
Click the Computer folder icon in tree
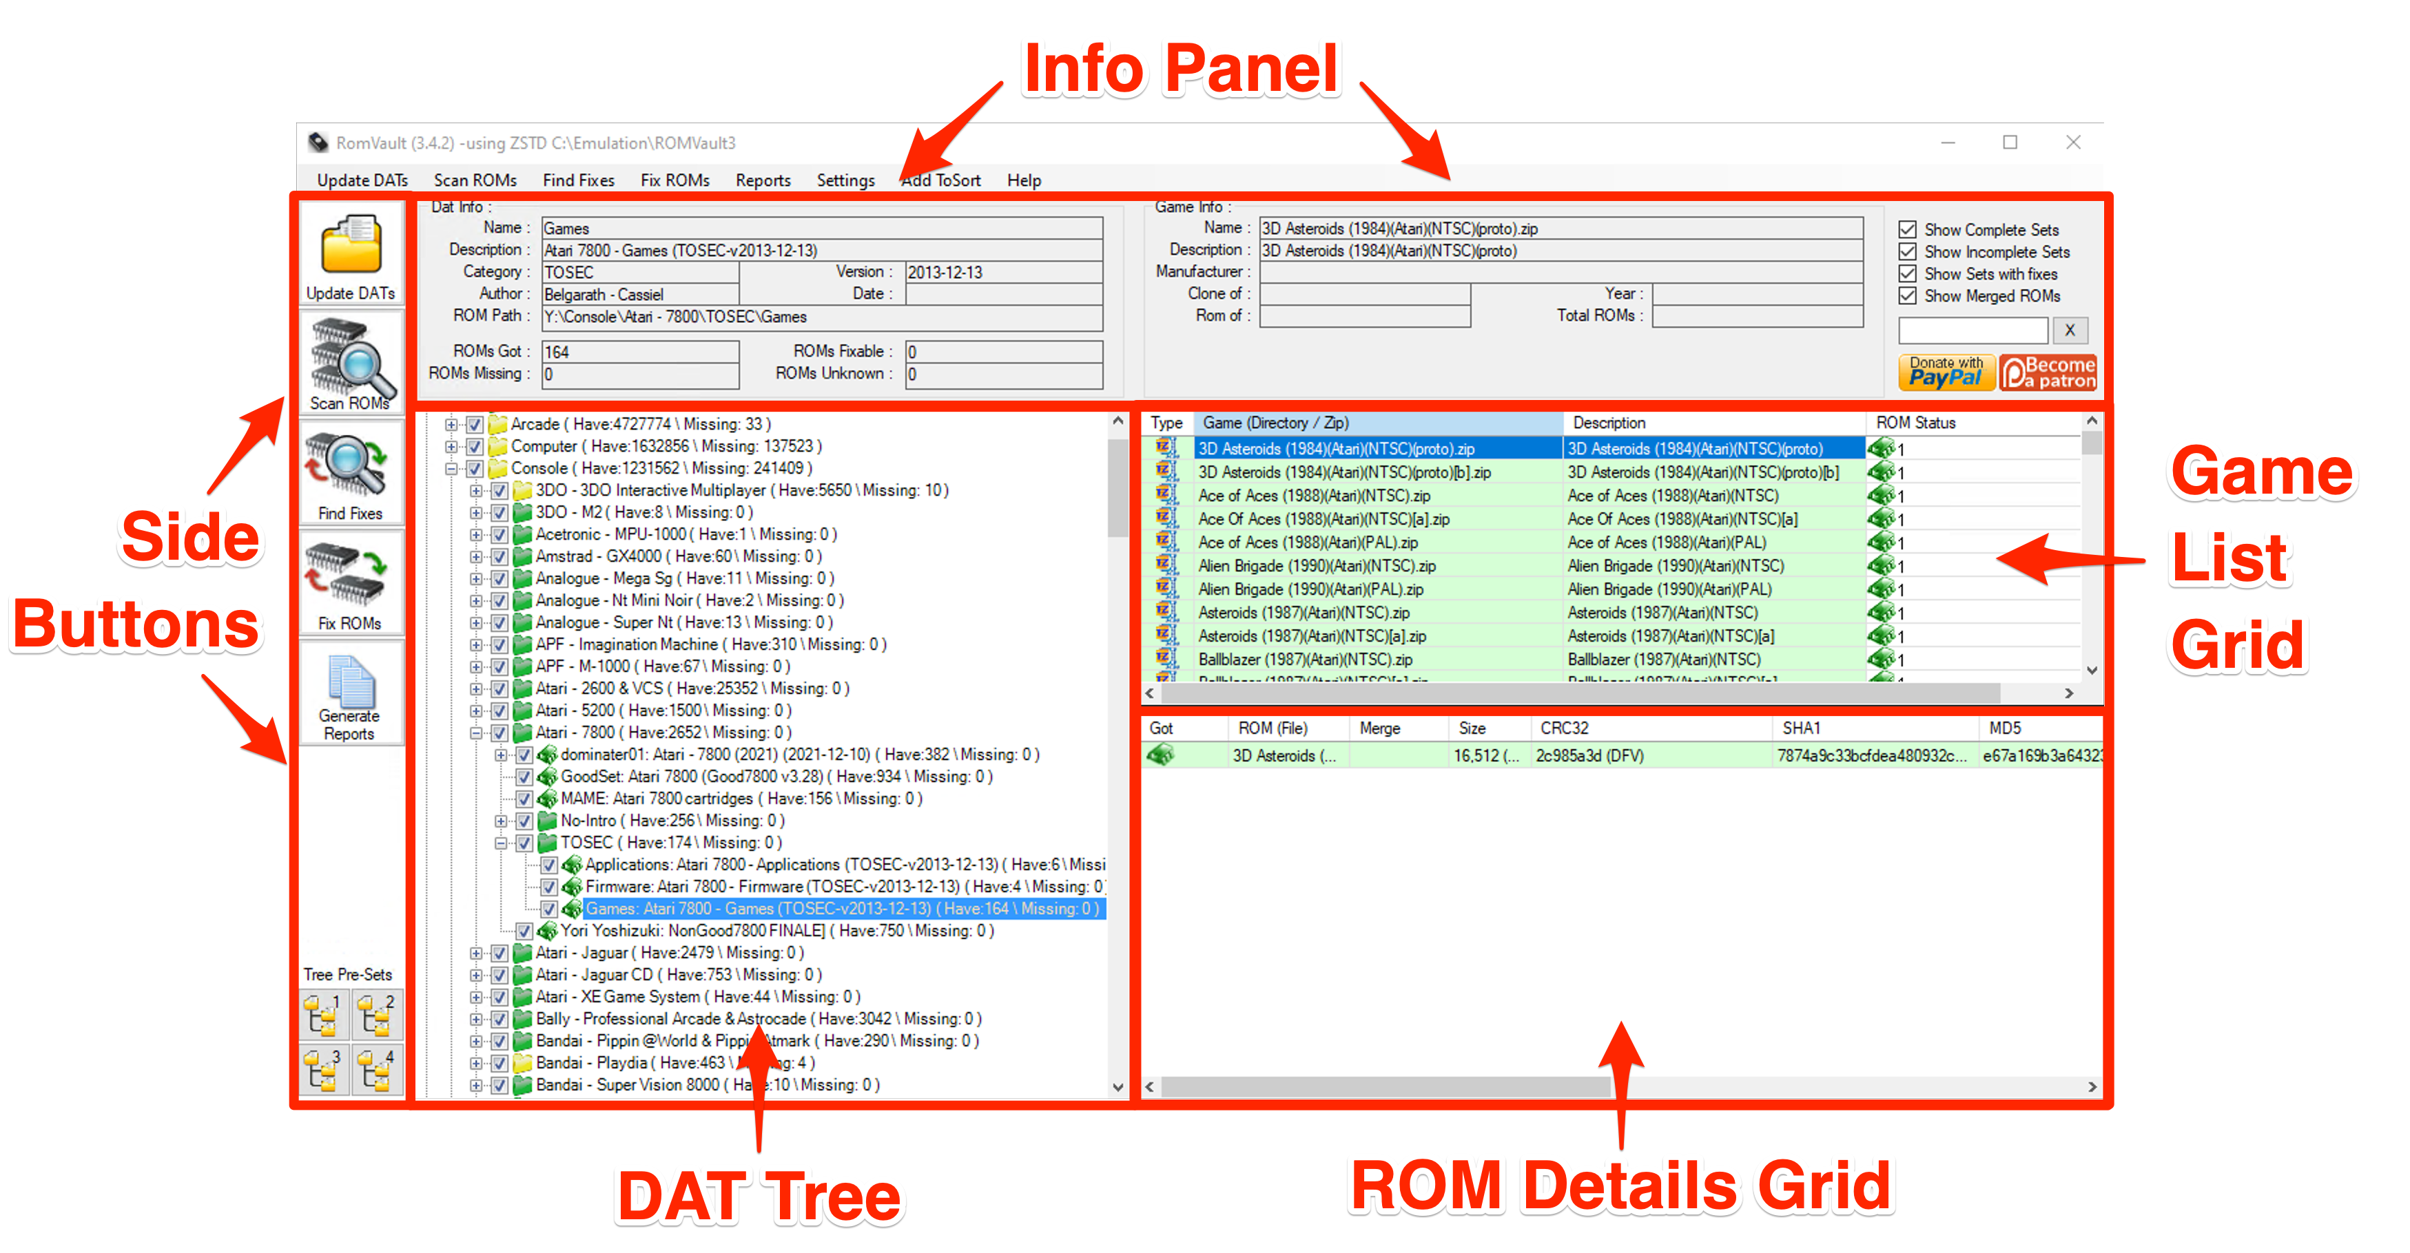coord(497,446)
